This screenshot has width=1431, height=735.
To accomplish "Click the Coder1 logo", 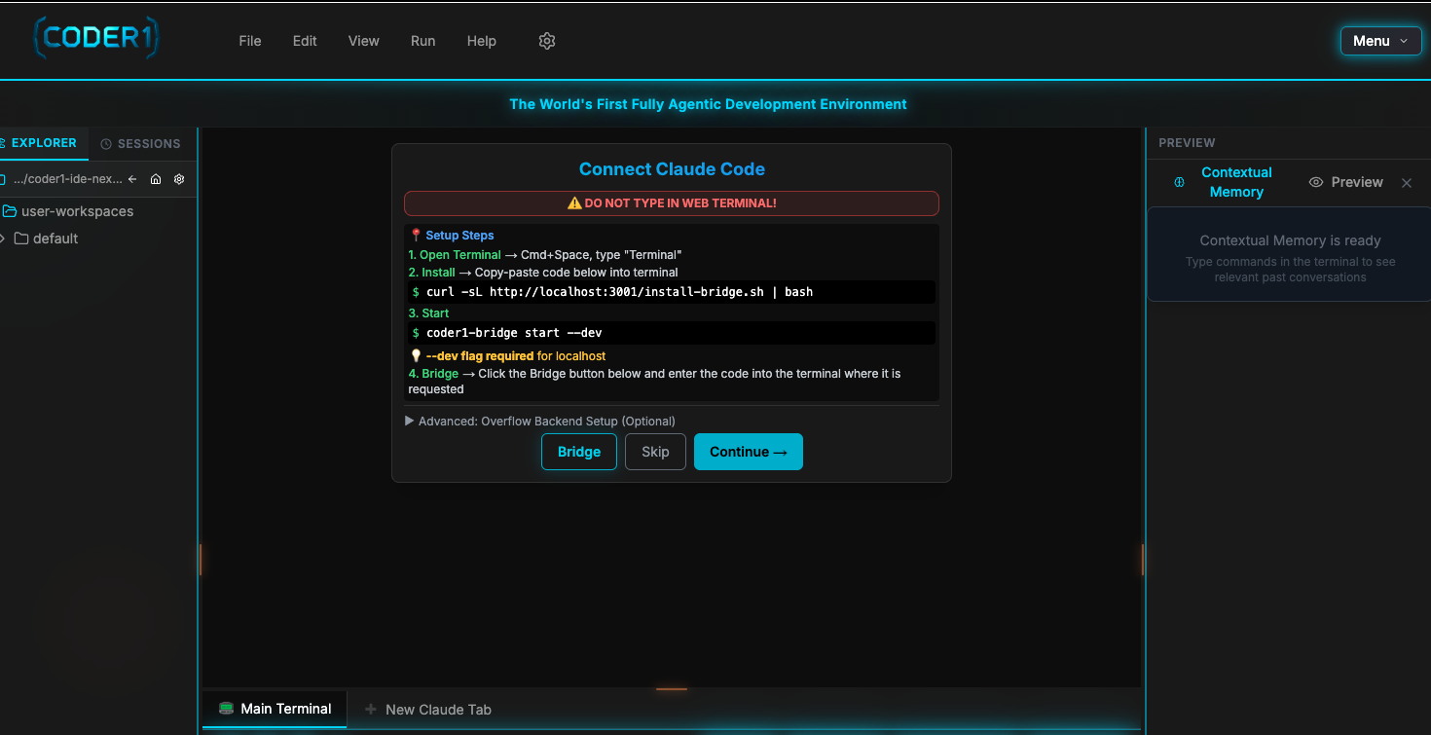I will [95, 39].
